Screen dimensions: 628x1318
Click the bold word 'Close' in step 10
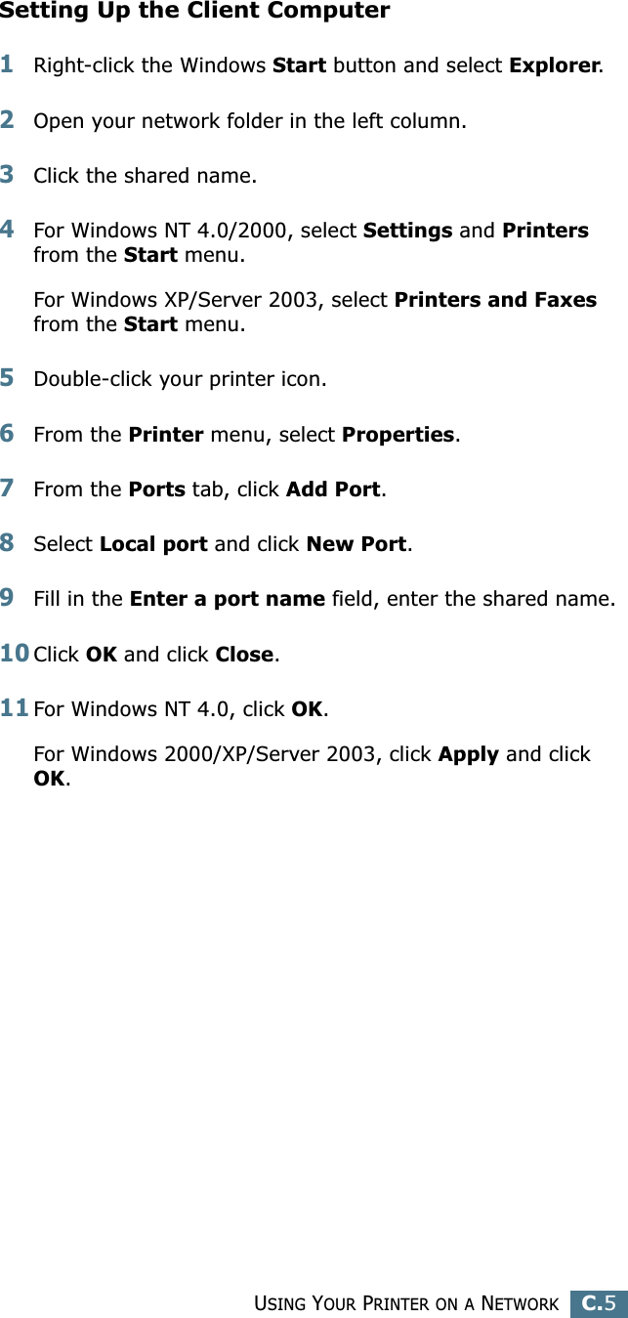(x=246, y=654)
